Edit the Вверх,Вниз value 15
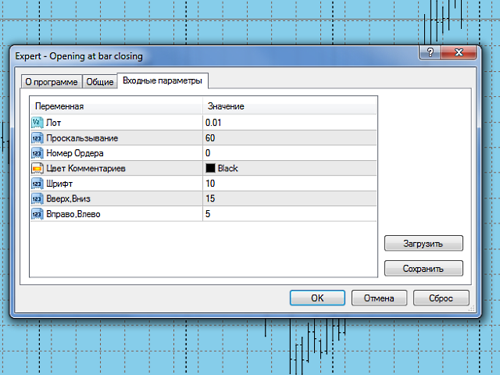This screenshot has width=500, height=375. pos(290,198)
